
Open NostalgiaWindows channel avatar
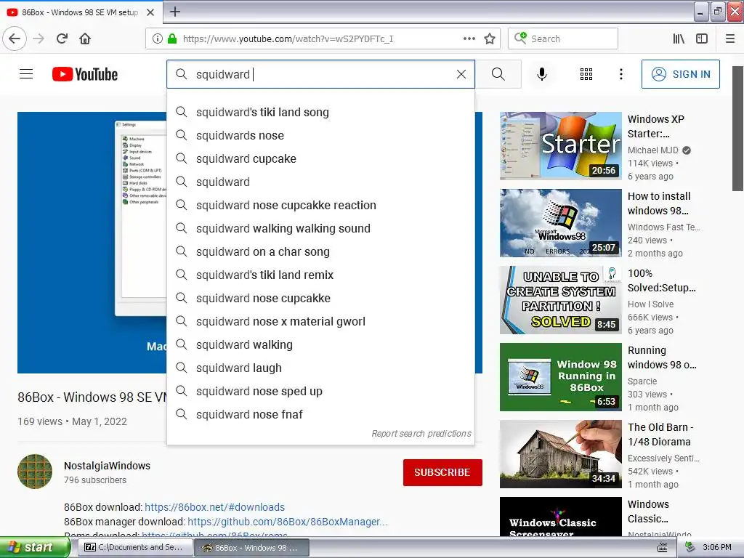[35, 471]
